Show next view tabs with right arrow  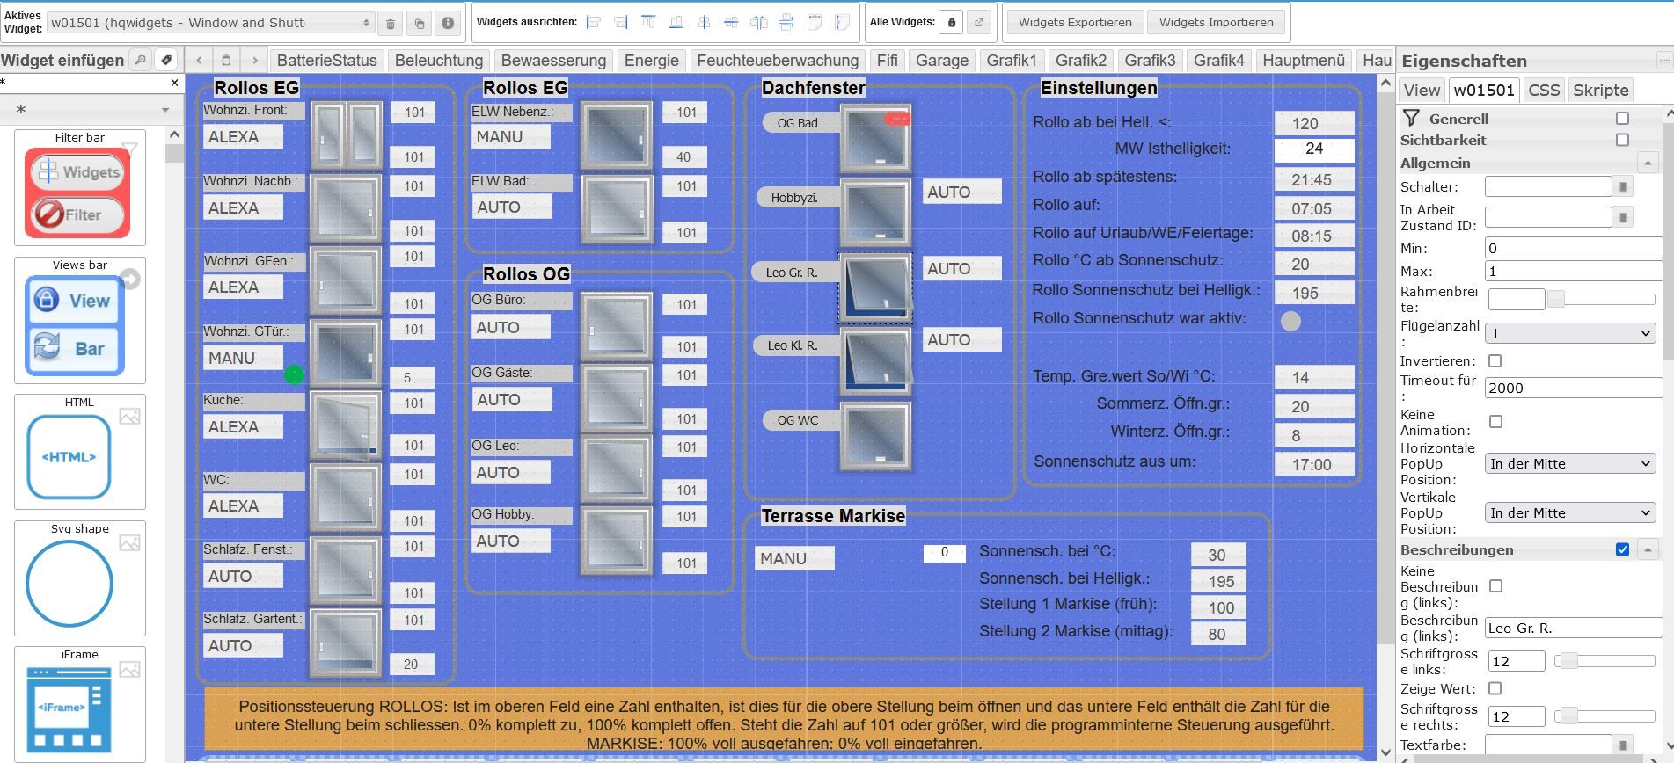point(254,61)
